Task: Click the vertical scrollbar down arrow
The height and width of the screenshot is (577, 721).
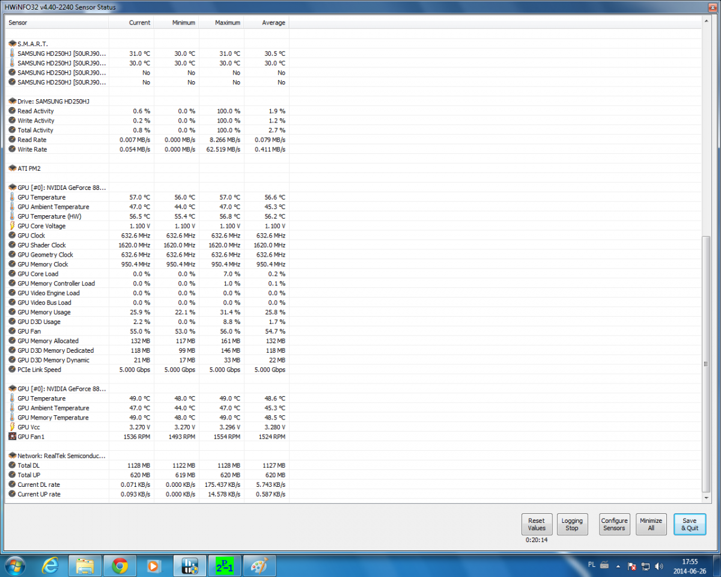Action: (x=707, y=498)
